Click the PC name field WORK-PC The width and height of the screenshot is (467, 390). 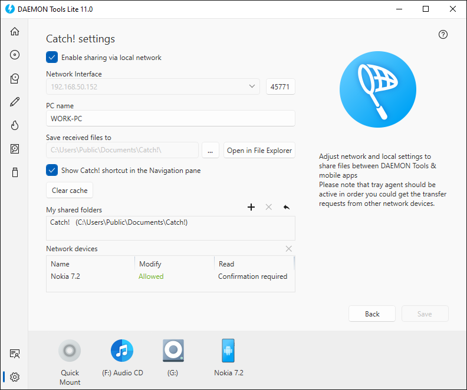[x=170, y=118]
